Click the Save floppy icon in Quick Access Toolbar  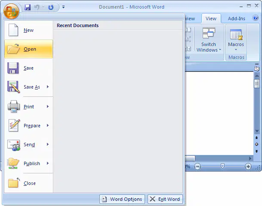click(x=28, y=7)
